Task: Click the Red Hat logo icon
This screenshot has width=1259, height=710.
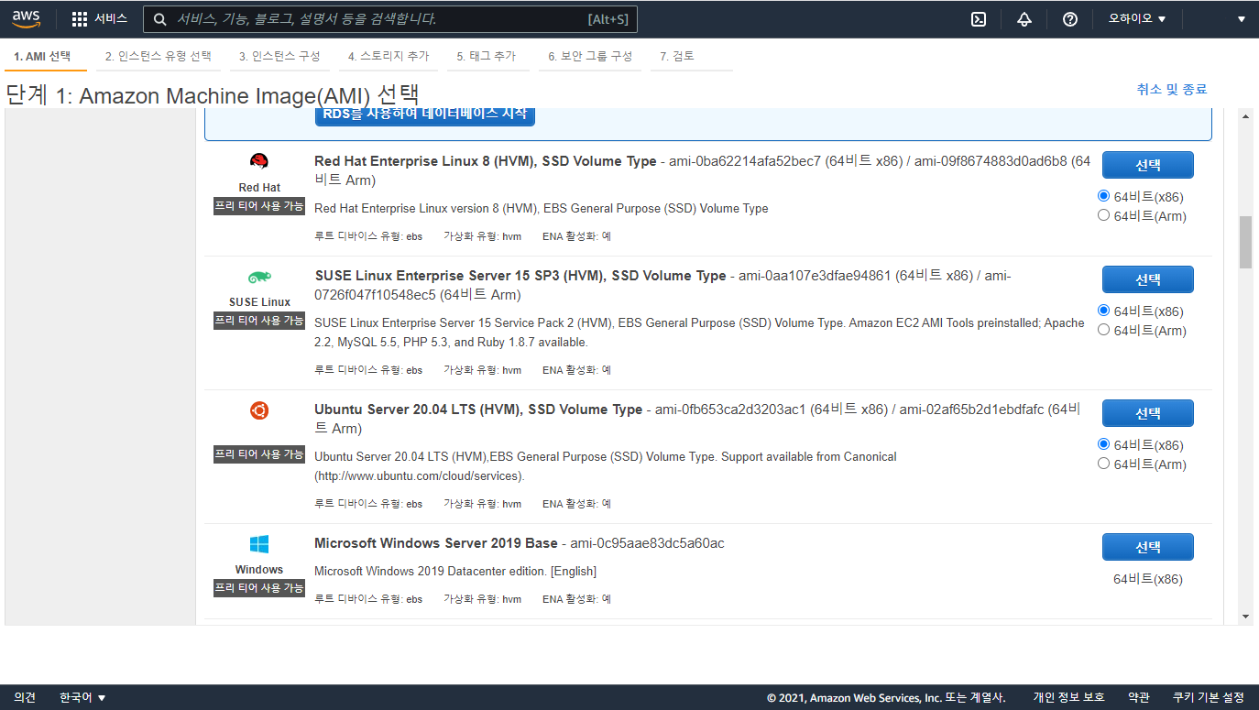Action: (x=259, y=162)
